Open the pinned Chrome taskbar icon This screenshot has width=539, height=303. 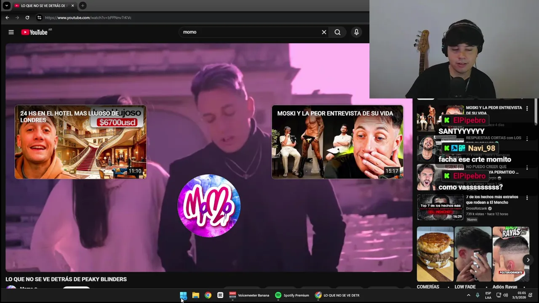point(208,295)
